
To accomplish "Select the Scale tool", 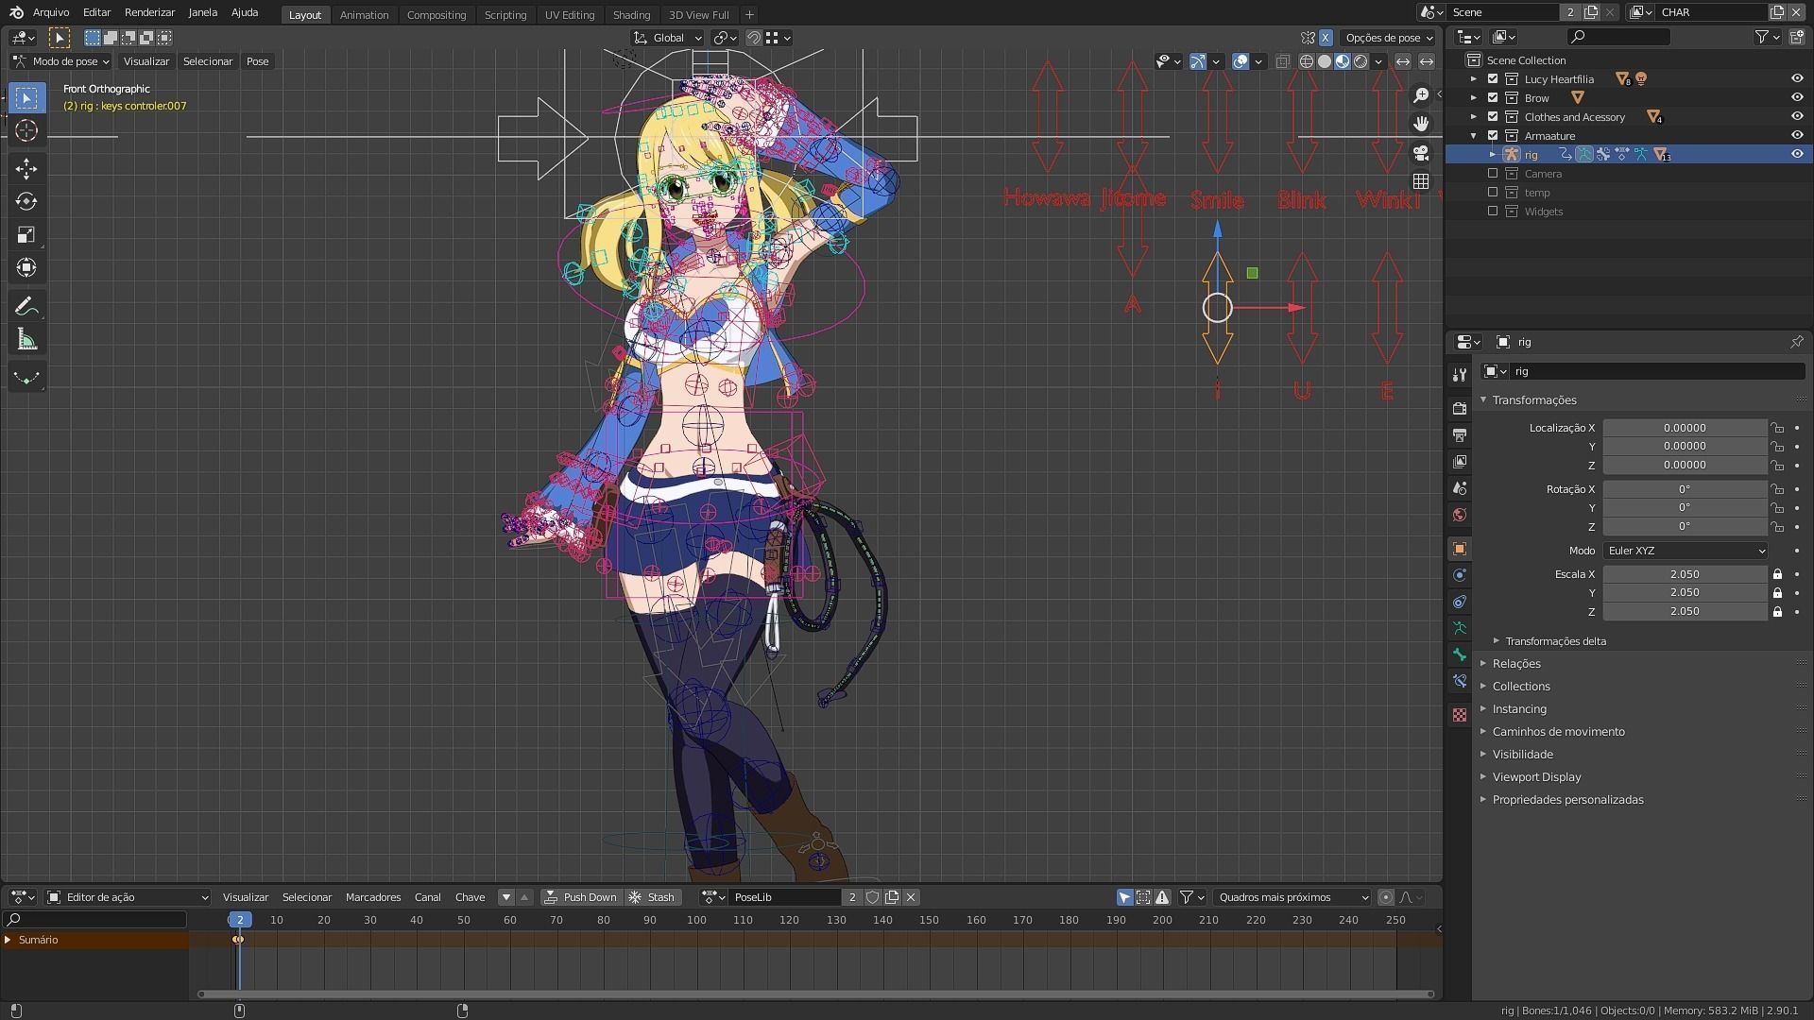I will [26, 235].
